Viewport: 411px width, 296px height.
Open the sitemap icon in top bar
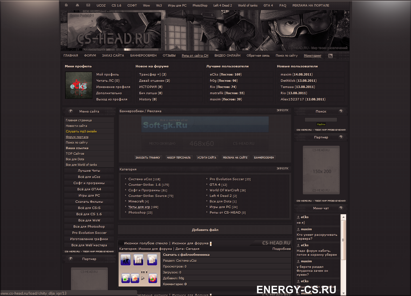(x=77, y=5)
